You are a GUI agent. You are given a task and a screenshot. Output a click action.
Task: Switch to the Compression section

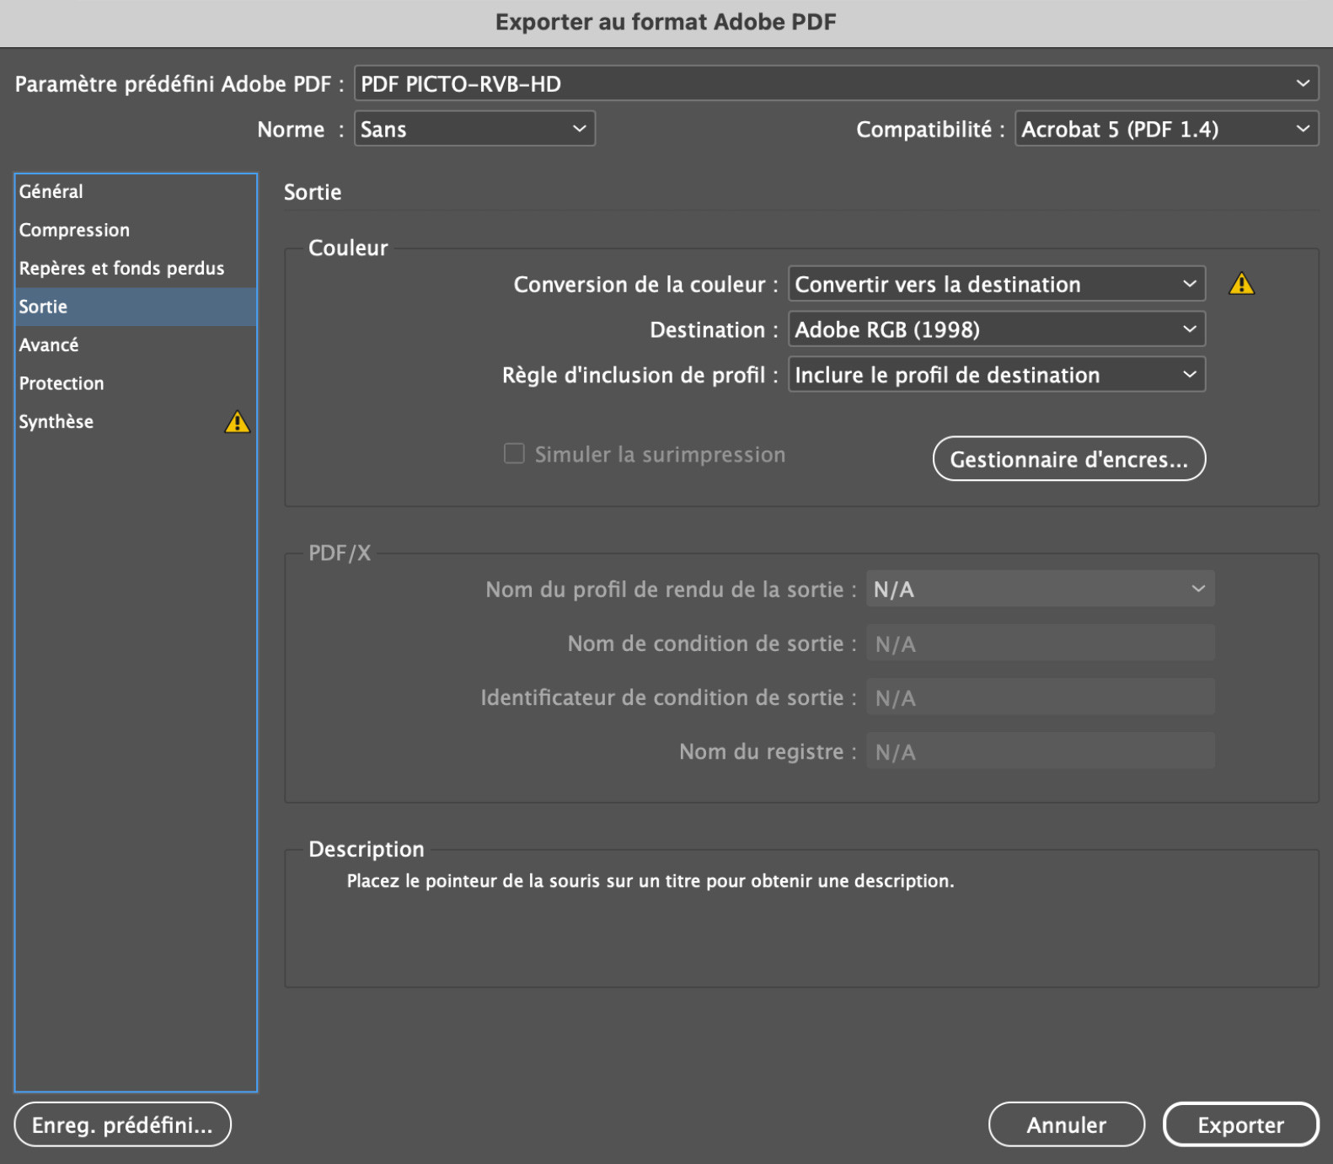(x=74, y=230)
